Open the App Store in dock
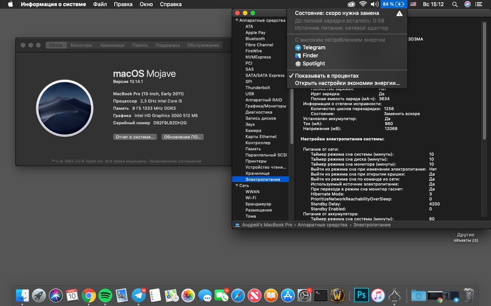Image resolution: width=491 pixels, height=306 pixels. (288, 295)
